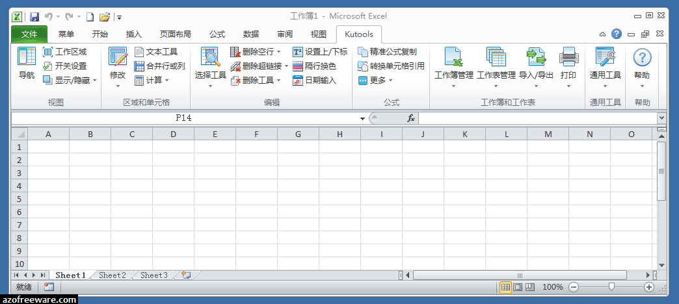Screen dimensions: 679x304
Task: Insert a new worksheet tab
Action: (x=186, y=275)
